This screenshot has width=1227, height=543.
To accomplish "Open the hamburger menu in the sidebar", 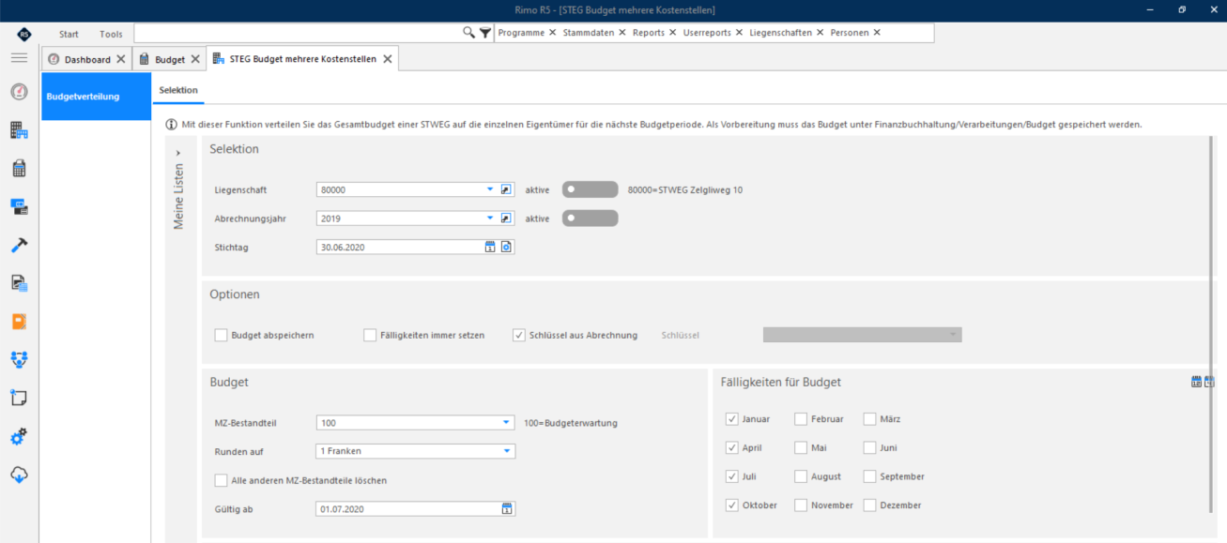I will (x=19, y=58).
